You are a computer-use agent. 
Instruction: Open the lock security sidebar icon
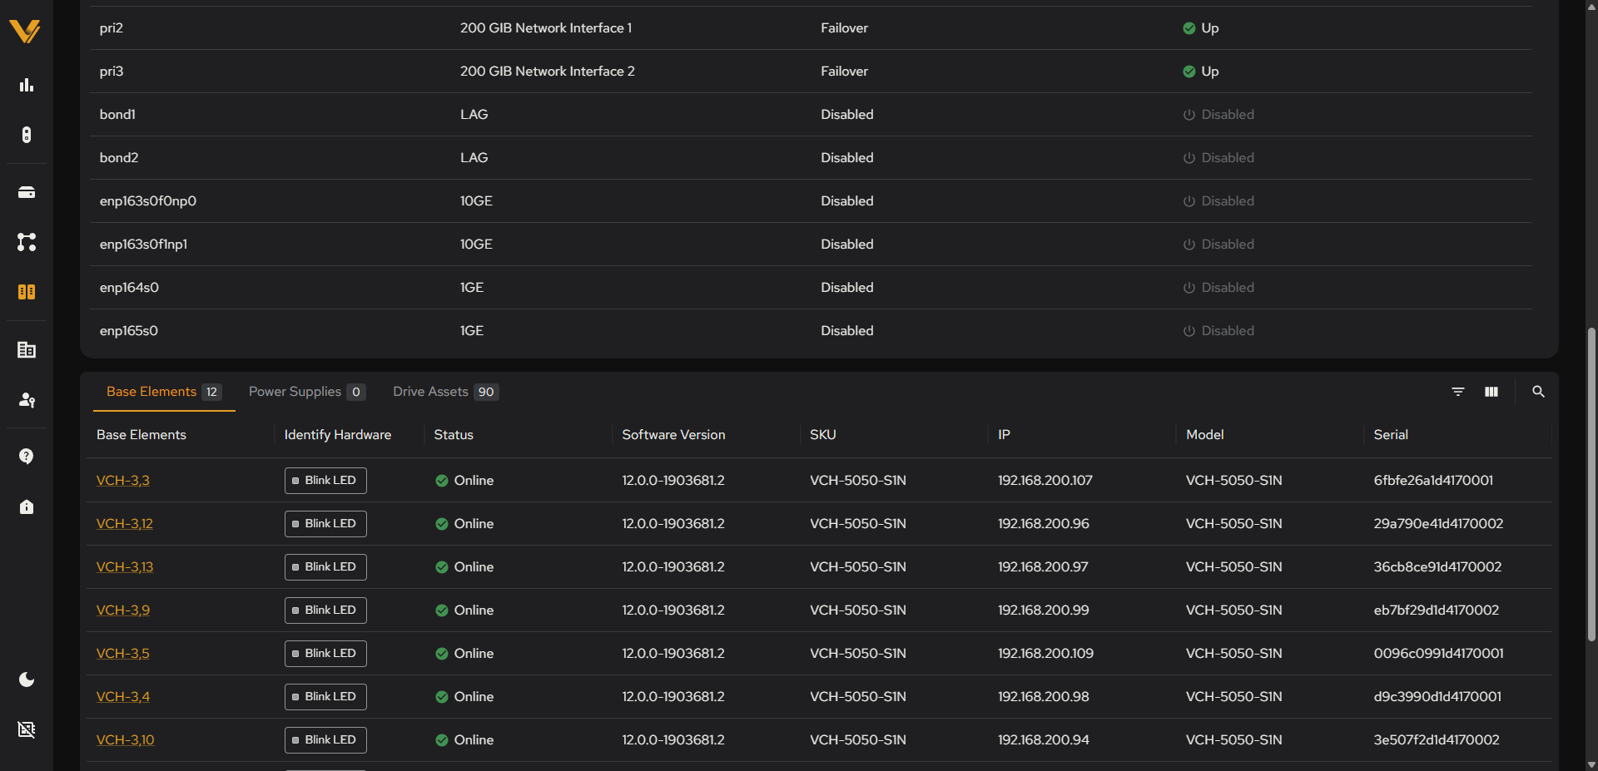[27, 507]
